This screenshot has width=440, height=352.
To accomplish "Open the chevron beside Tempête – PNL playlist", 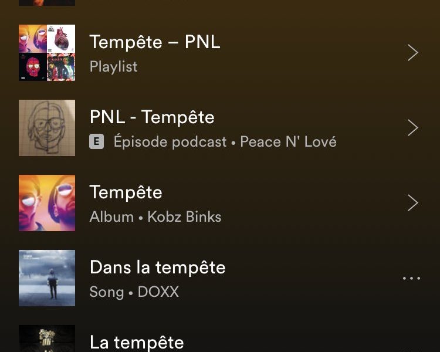I will pos(413,53).
